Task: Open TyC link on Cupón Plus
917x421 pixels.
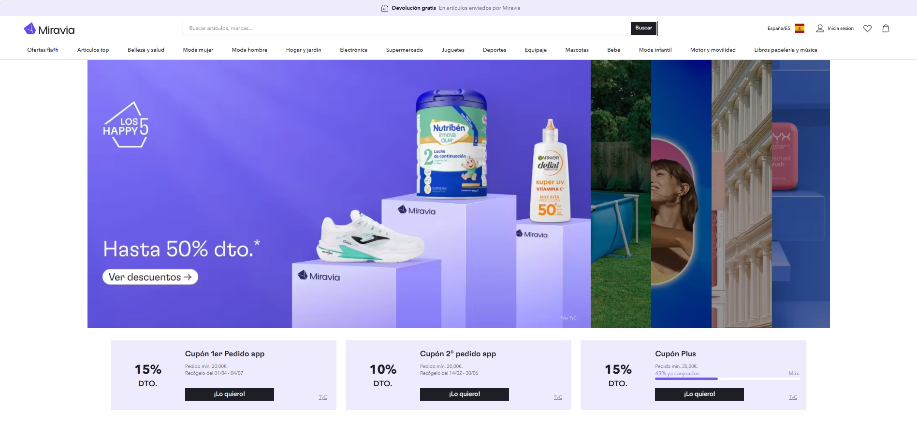Action: click(793, 397)
